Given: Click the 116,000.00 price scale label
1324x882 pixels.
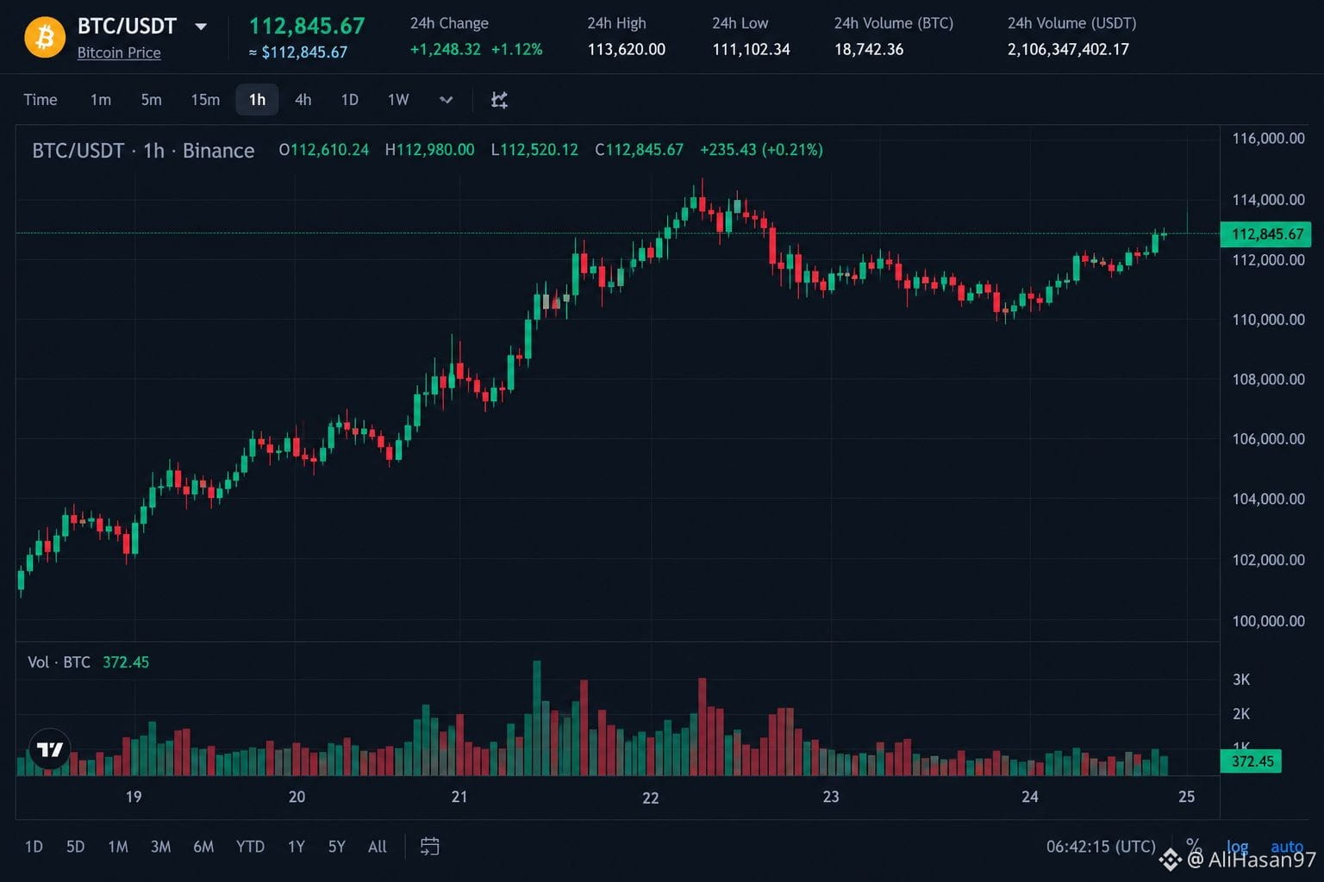Looking at the screenshot, I should tap(1268, 139).
